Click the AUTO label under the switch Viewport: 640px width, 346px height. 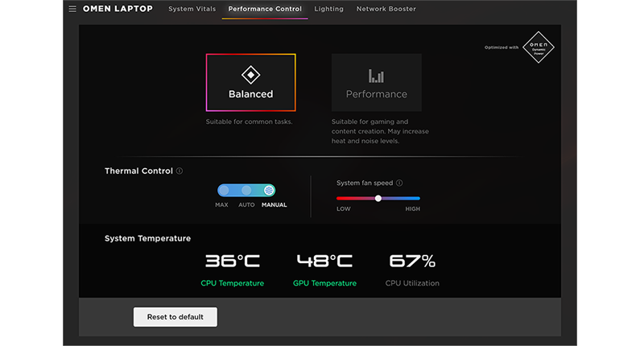(x=246, y=205)
